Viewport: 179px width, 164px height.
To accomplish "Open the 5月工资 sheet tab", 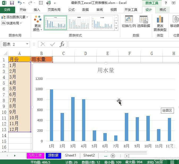I will tap(35, 156).
